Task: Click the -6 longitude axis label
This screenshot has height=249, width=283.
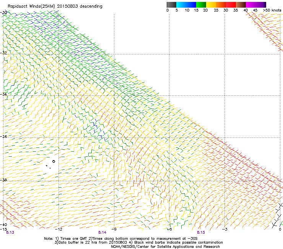Action: pyautogui.click(x=169, y=229)
